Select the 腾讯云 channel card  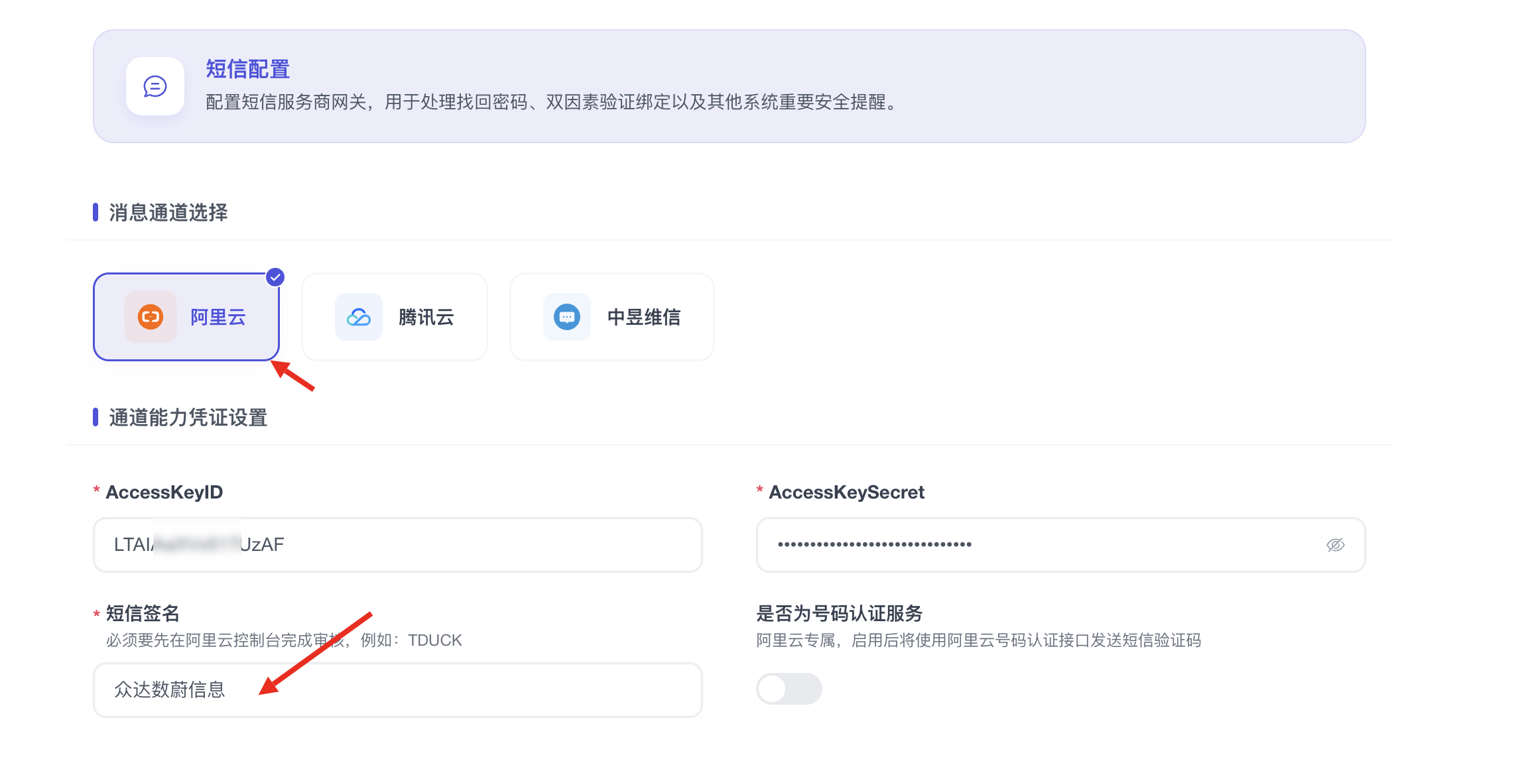click(395, 317)
